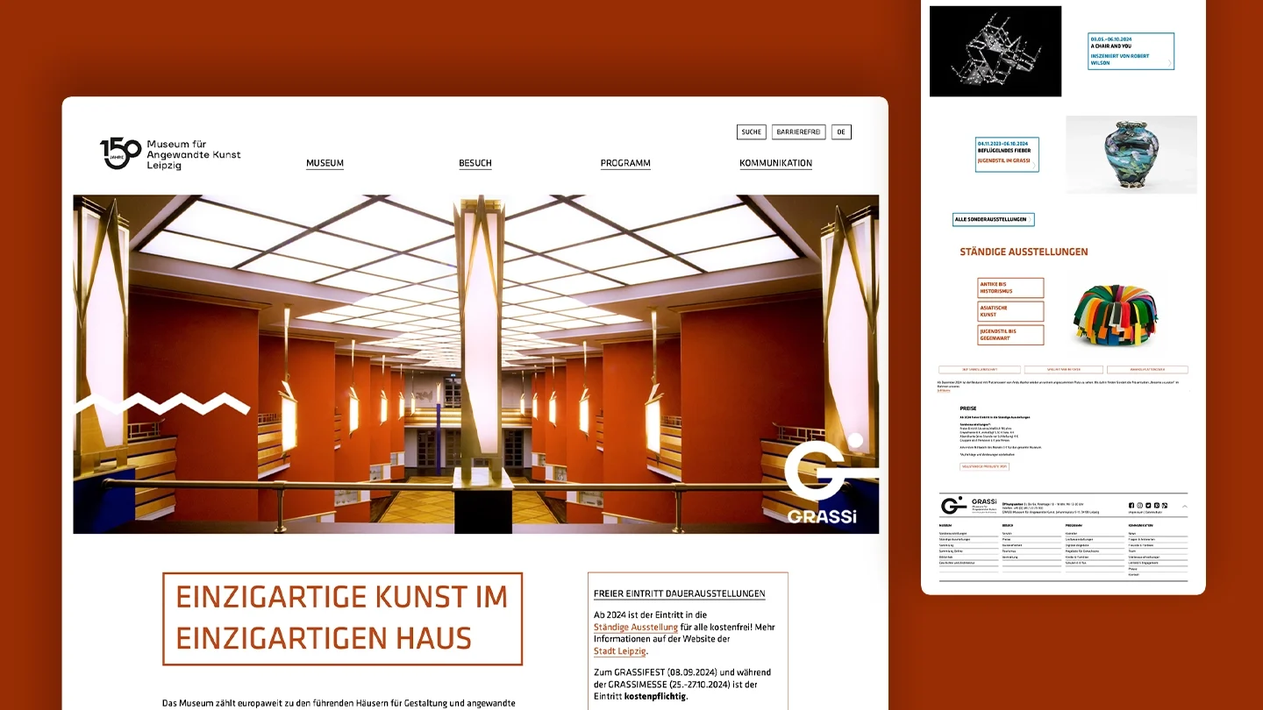Open Digitale Angebote in the footer
This screenshot has height=710, width=1263.
click(x=1077, y=545)
